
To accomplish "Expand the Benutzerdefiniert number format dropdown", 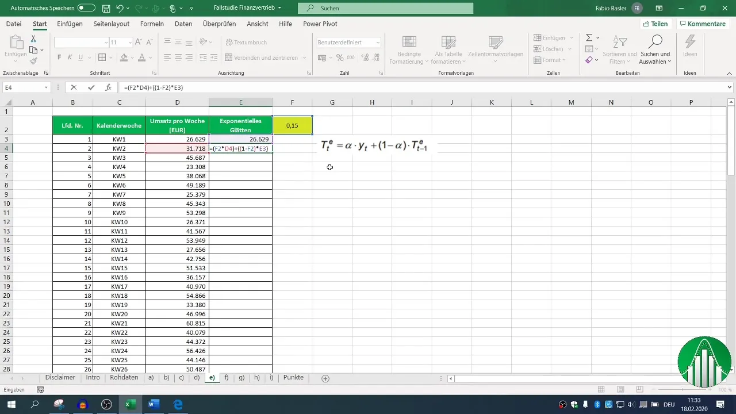I will 378,43.
